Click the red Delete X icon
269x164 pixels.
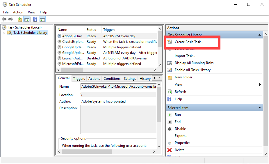tap(170, 150)
